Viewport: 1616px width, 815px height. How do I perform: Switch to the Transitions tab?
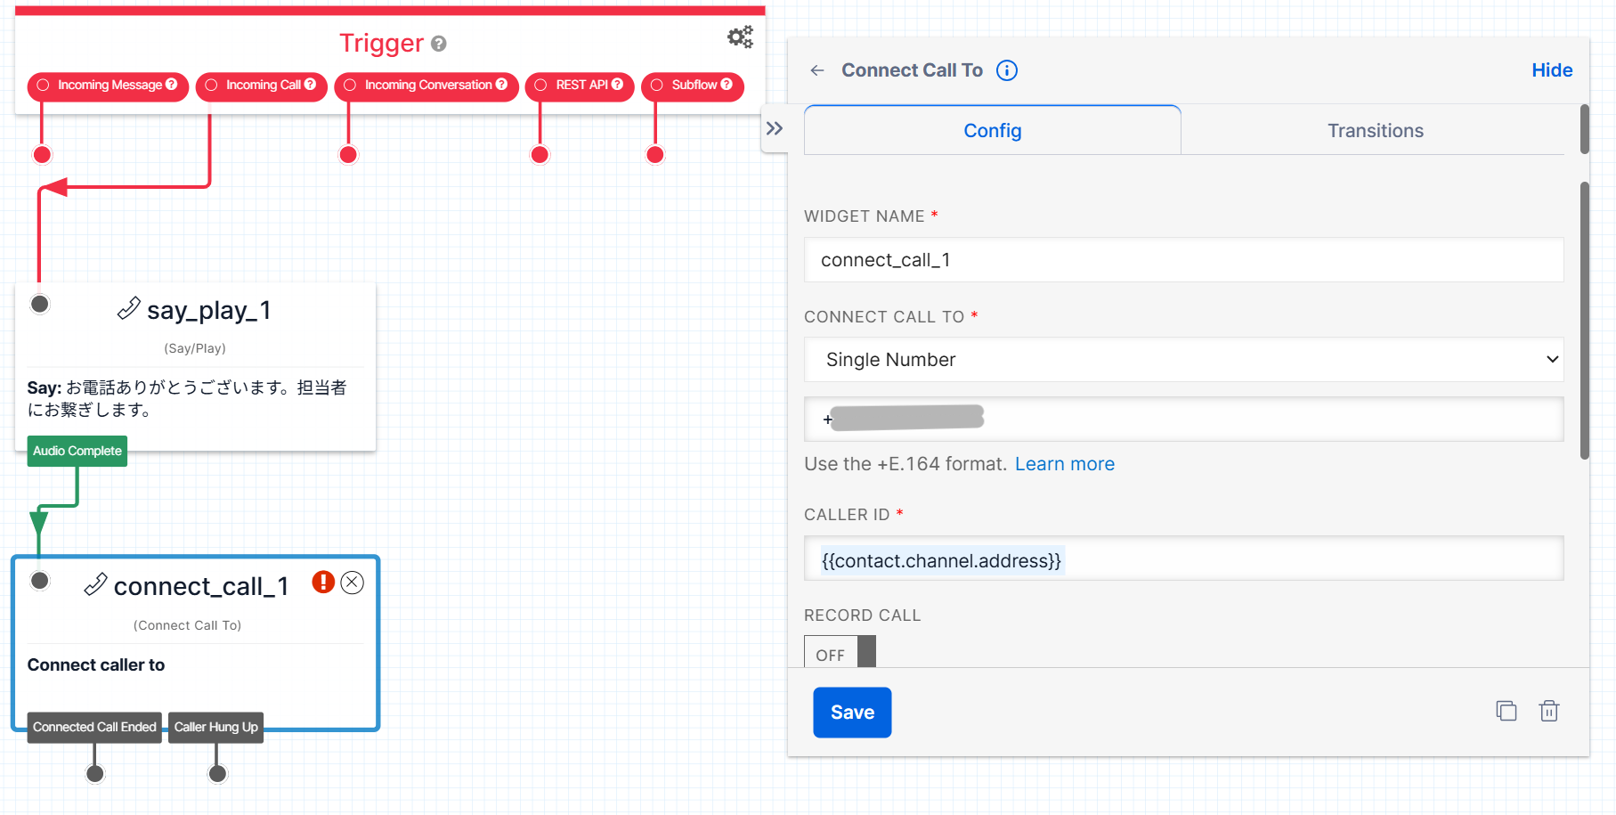1375,130
